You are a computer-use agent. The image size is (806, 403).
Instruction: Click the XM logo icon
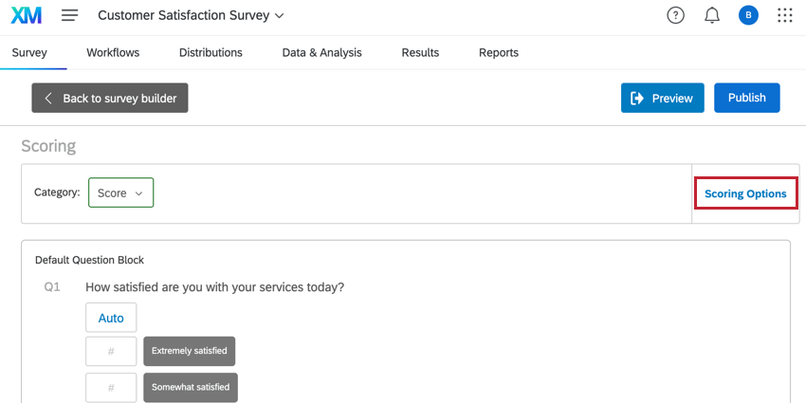(26, 16)
